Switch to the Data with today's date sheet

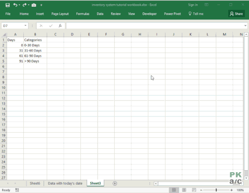(x=65, y=183)
